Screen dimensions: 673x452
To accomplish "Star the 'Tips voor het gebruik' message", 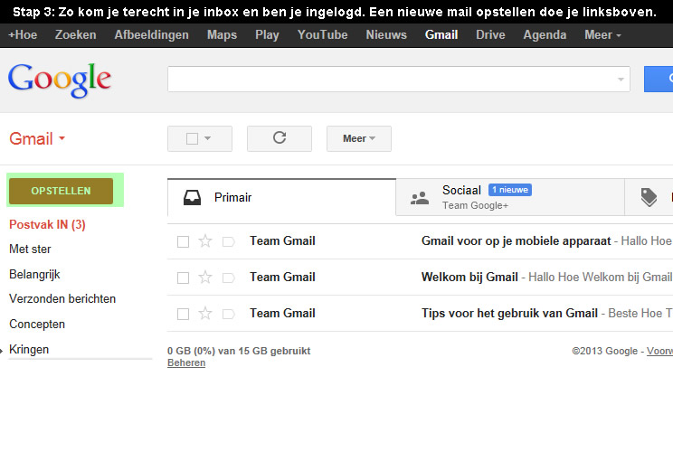I will tap(205, 314).
